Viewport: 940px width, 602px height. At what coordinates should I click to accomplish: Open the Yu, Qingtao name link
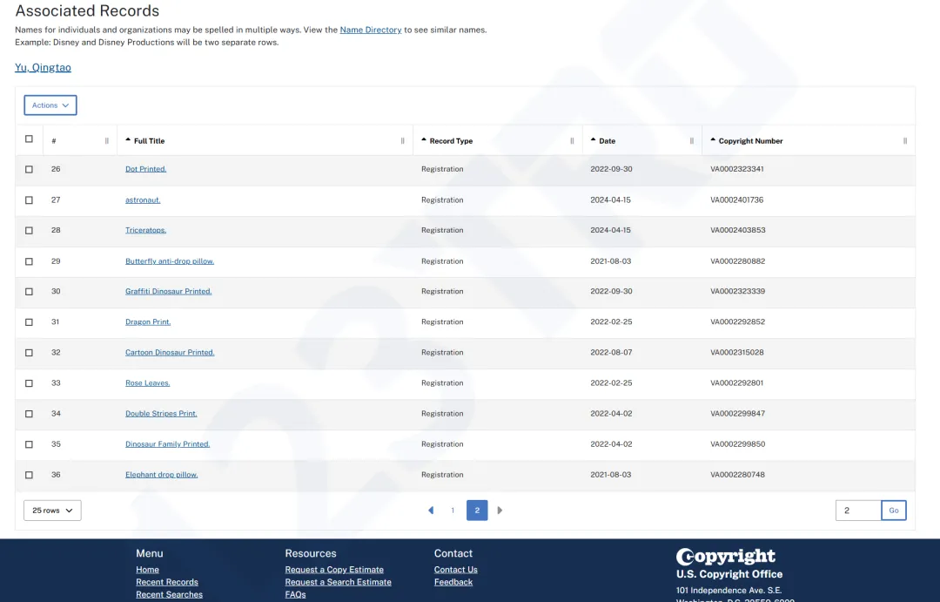click(x=44, y=67)
